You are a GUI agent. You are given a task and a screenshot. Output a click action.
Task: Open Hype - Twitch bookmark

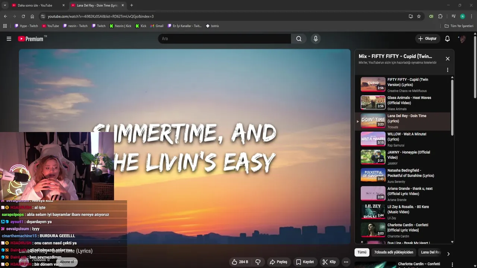click(26, 26)
